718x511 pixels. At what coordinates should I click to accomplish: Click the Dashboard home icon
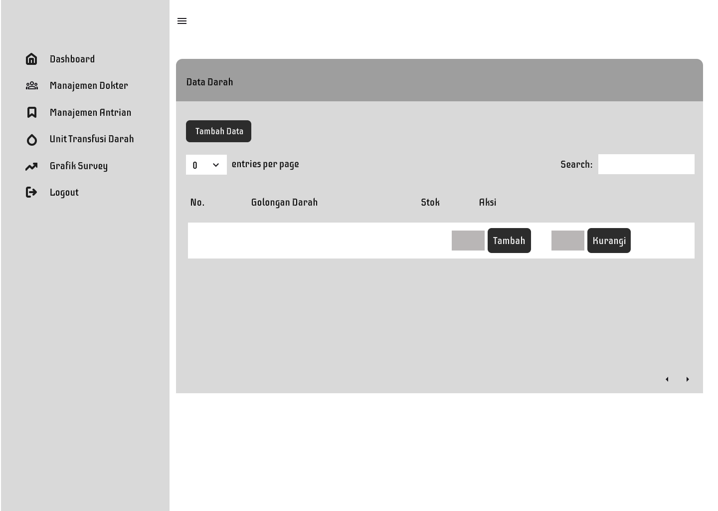pos(31,59)
